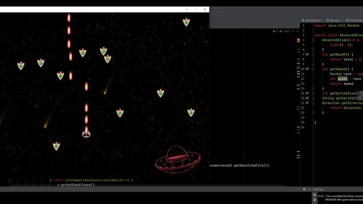Image resolution: width=363 pixels, height=204 pixels.
Task: Click the red UFO boss sprite in game
Action: (178, 159)
